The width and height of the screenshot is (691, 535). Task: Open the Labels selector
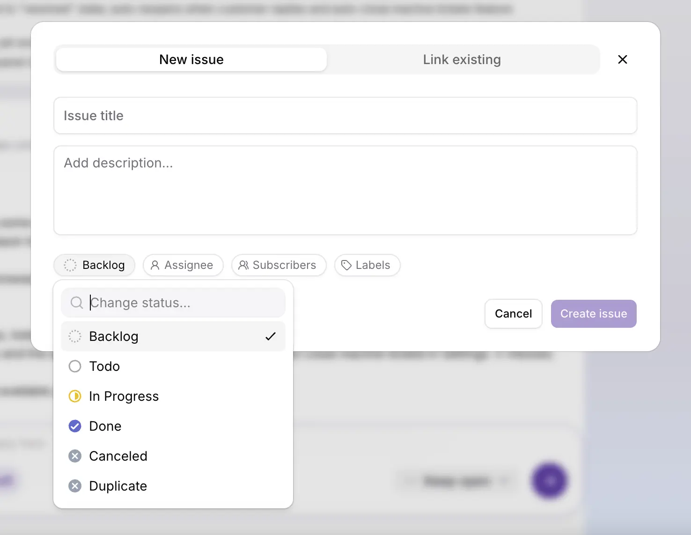tap(367, 265)
